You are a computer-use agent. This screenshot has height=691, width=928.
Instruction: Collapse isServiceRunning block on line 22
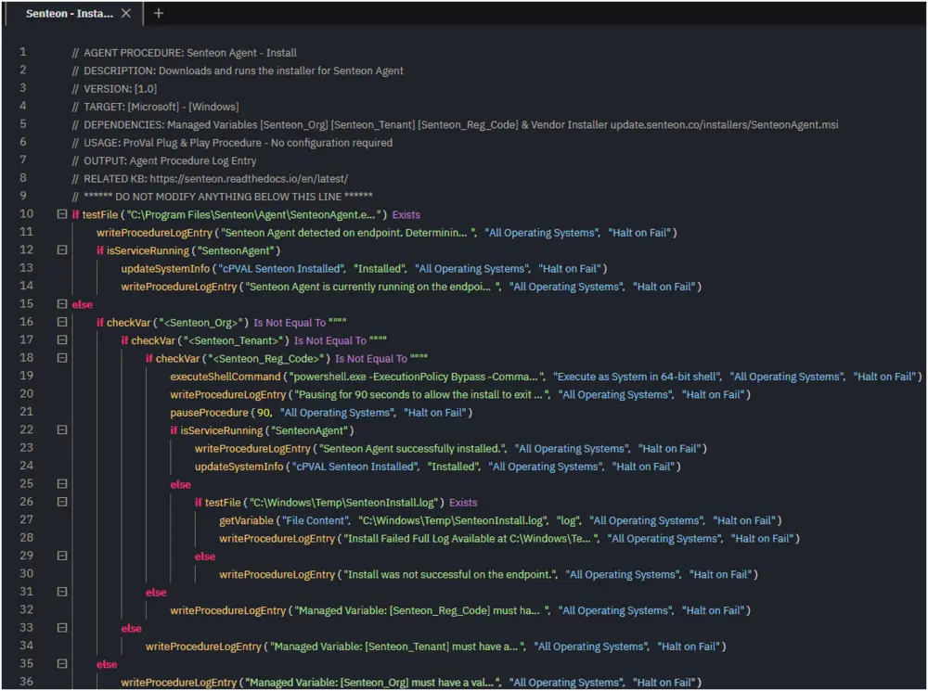click(61, 430)
